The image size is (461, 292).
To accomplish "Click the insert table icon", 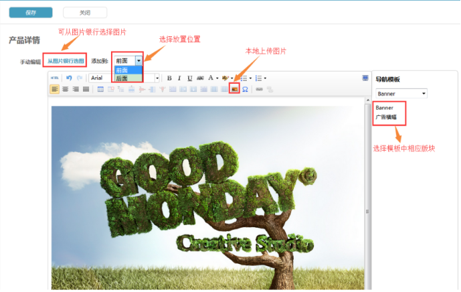I will click(x=100, y=89).
